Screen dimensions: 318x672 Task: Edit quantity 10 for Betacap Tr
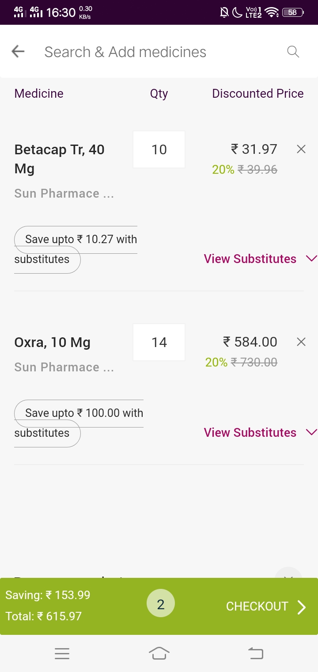(x=159, y=149)
